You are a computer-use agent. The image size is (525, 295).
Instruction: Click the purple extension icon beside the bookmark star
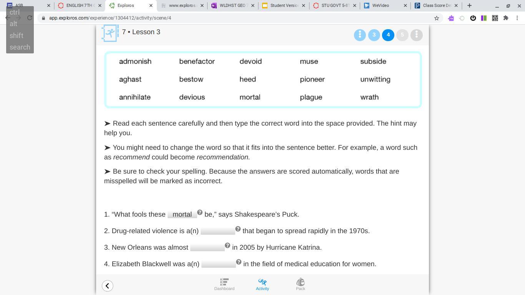point(451,18)
